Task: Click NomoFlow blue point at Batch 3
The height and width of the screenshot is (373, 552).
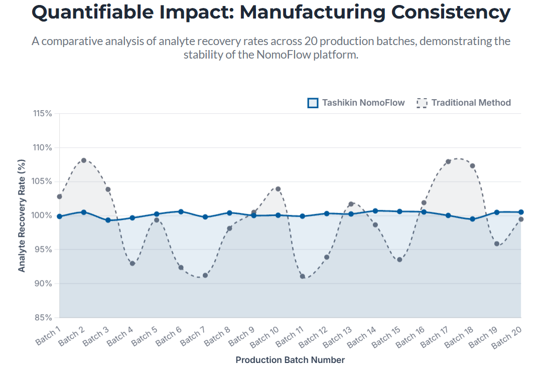Action: pyautogui.click(x=108, y=220)
